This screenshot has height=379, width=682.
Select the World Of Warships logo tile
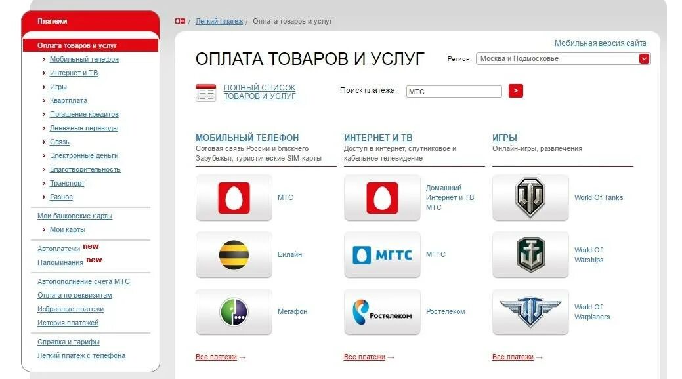click(x=530, y=254)
